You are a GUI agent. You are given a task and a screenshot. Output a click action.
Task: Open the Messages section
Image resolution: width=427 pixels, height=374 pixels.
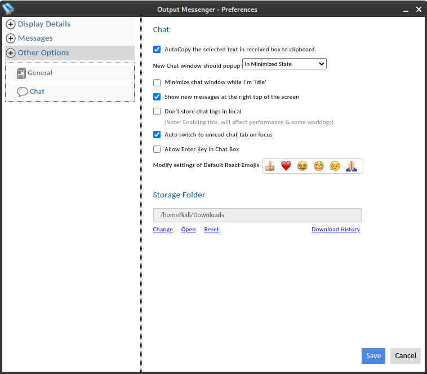tap(35, 38)
